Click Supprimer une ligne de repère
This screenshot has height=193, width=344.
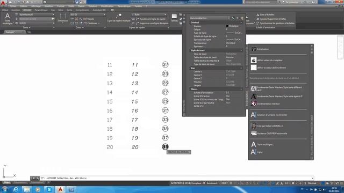150,23
